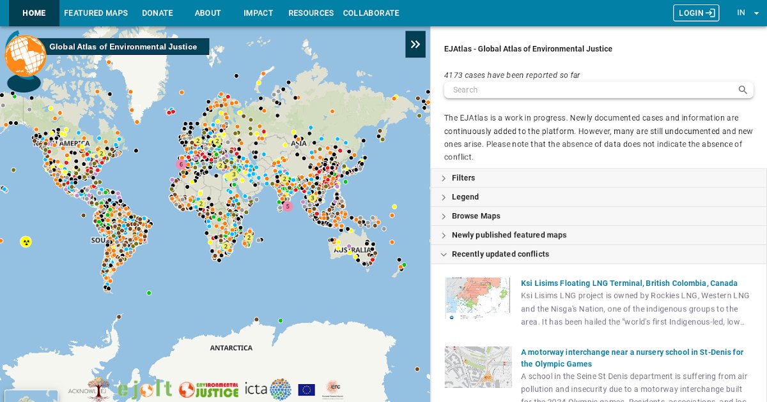This screenshot has height=402, width=767.
Task: Go to the HOME menu item
Action: tap(34, 13)
